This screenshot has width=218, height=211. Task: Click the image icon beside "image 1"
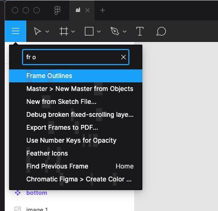tap(18, 209)
